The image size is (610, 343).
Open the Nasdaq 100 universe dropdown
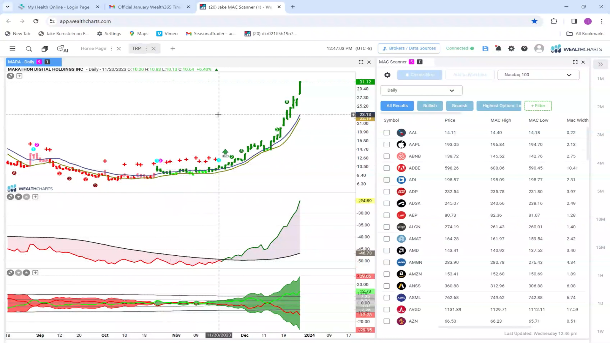[x=538, y=75]
